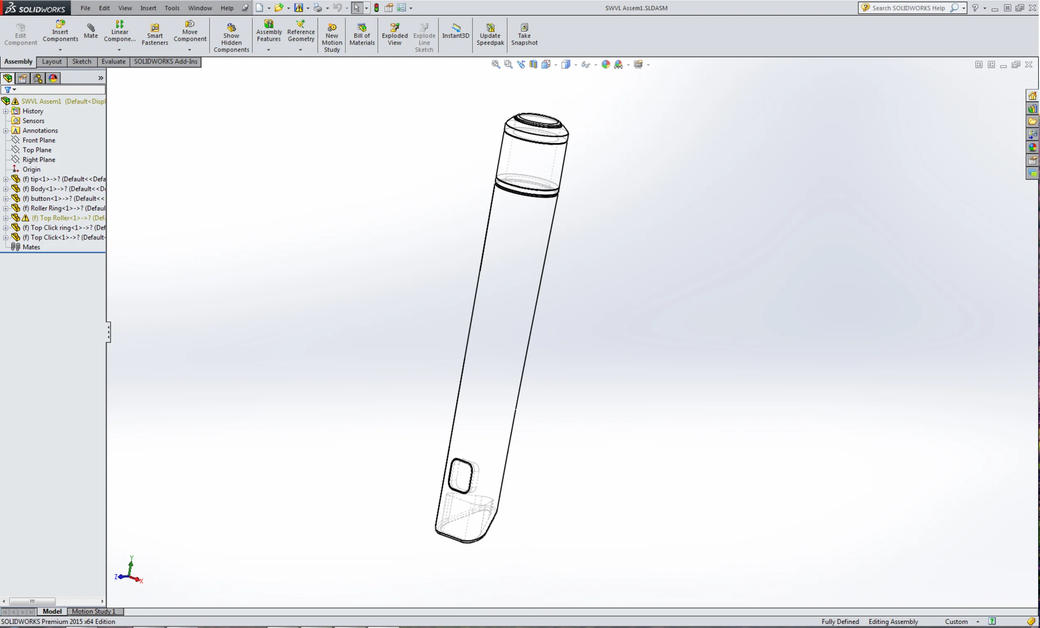Click the Search SOLIDWORKS Help field
This screenshot has height=628, width=1040.
[908, 8]
